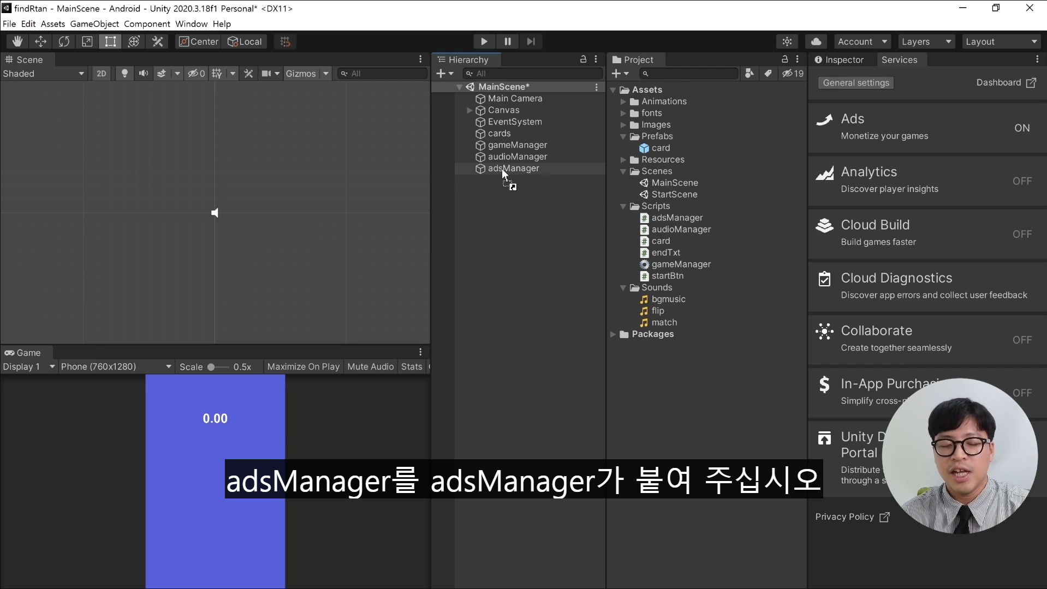Toggle scene lighting bulb icon

tap(124, 74)
